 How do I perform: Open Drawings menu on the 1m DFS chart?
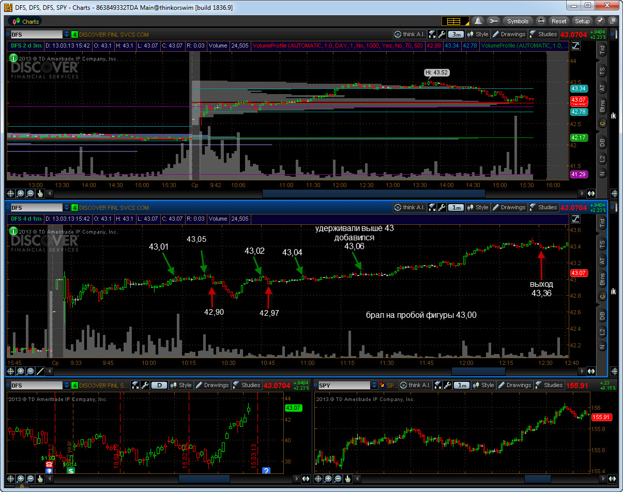pyautogui.click(x=508, y=207)
